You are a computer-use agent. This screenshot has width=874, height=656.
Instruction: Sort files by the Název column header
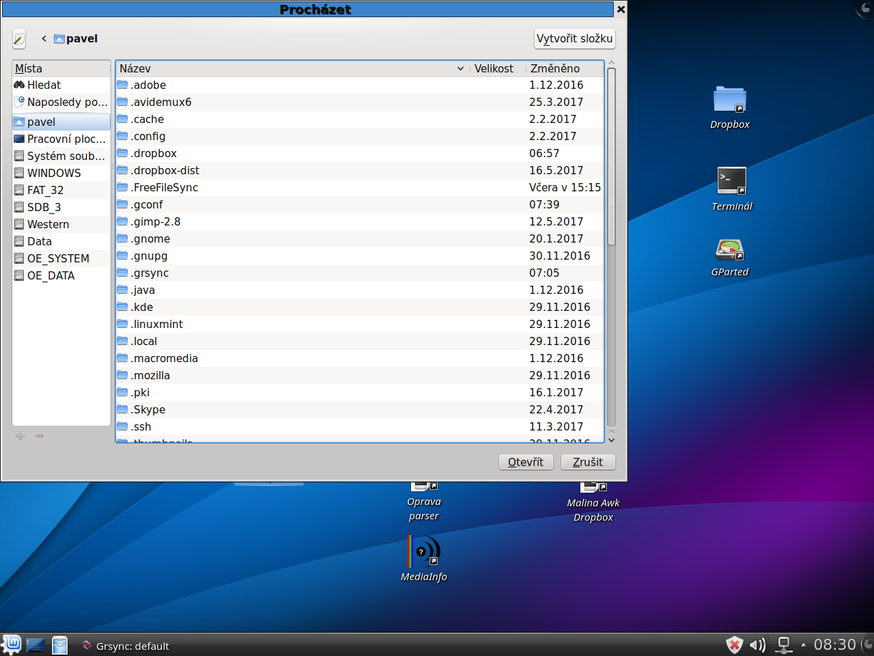click(x=292, y=68)
